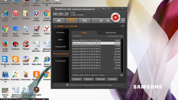Image resolution: width=178 pixels, height=100 pixels.
Task: Open the О программе section
Action: tap(60, 61)
